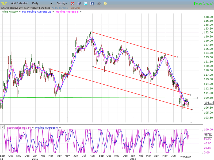Close the Stochastics RSI indicator pane
This screenshot has width=214, height=160.
point(2,127)
